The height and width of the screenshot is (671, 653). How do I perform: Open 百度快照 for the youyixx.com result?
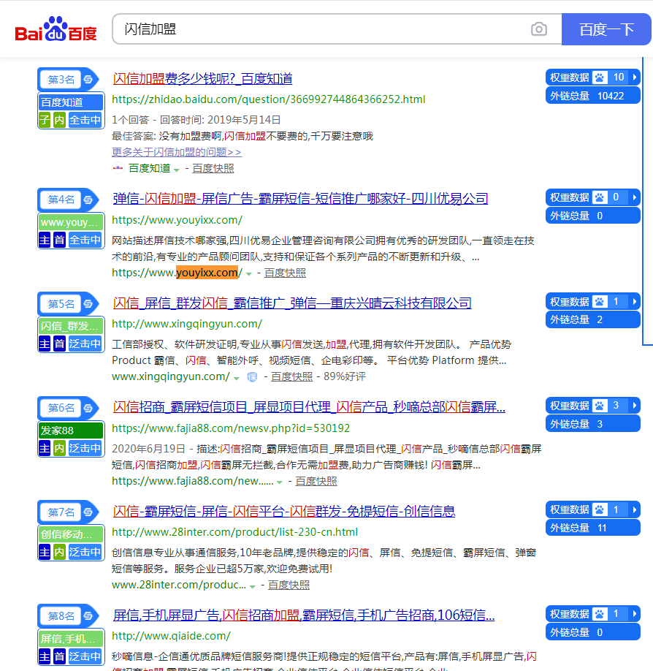[285, 273]
